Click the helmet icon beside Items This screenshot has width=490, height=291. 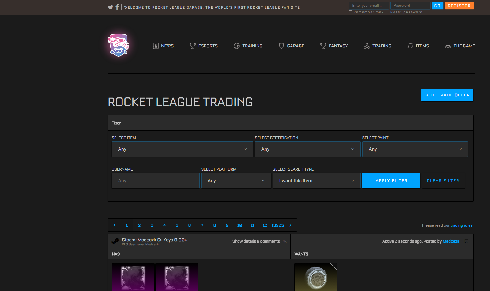[x=410, y=46]
